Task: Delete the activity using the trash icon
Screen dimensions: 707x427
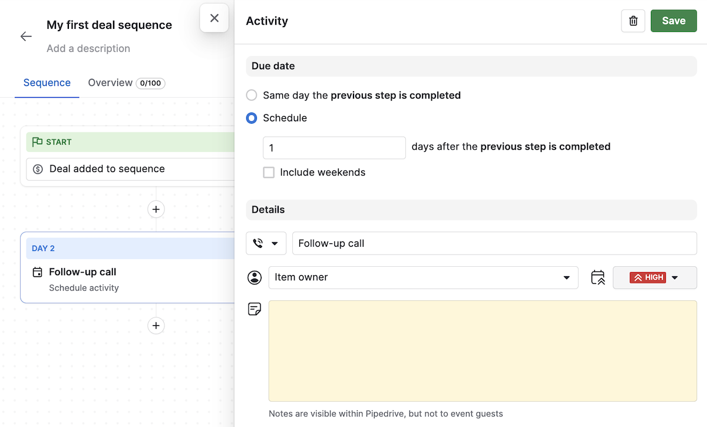Action: coord(633,21)
